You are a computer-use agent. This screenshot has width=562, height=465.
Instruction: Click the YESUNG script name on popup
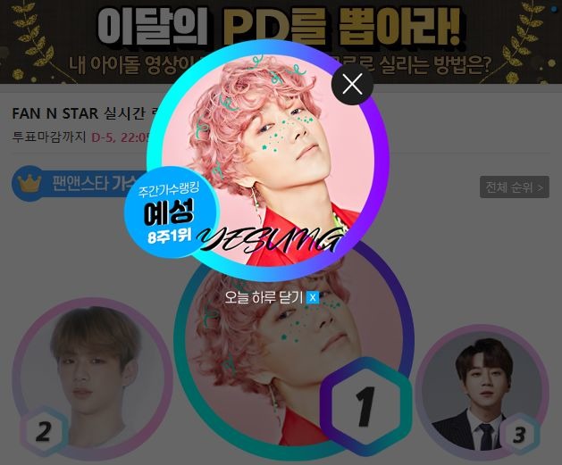click(x=270, y=240)
